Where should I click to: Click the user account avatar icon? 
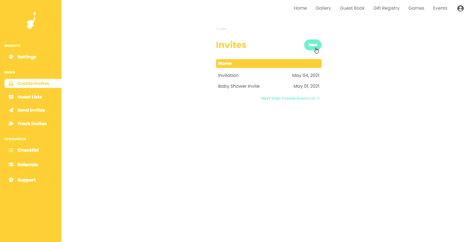tap(460, 8)
